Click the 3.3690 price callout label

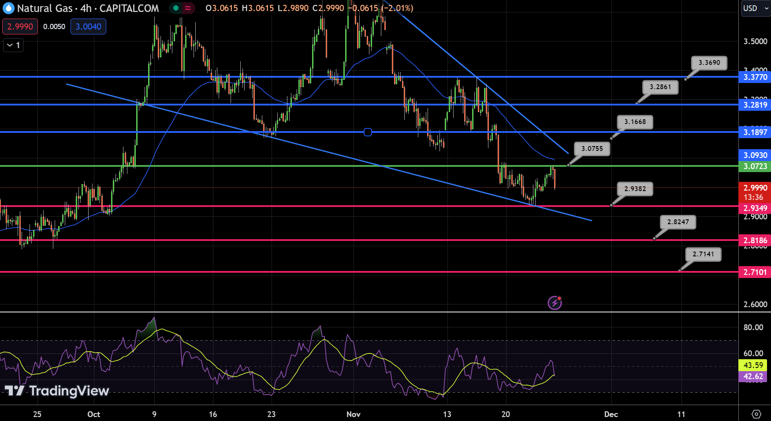tap(709, 63)
